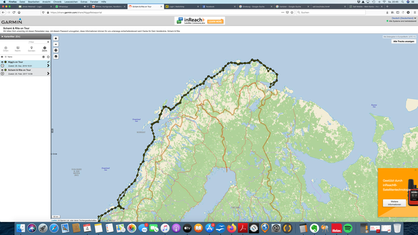Open the Lesezeichen menu in Firefox

point(71,2)
